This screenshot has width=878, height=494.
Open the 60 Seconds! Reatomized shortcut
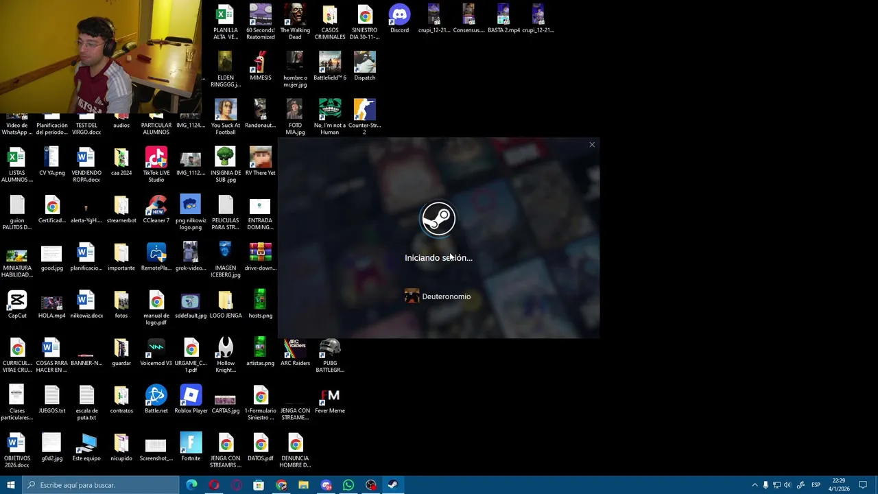[x=260, y=22]
